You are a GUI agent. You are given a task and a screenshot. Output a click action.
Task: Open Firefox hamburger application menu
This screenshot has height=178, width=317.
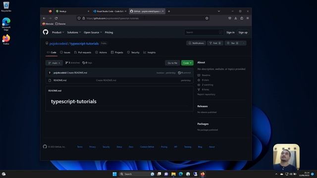point(248,18)
